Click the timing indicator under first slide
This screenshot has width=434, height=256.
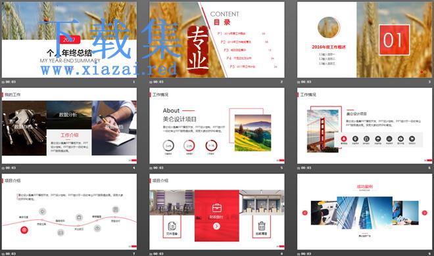pos(9,82)
